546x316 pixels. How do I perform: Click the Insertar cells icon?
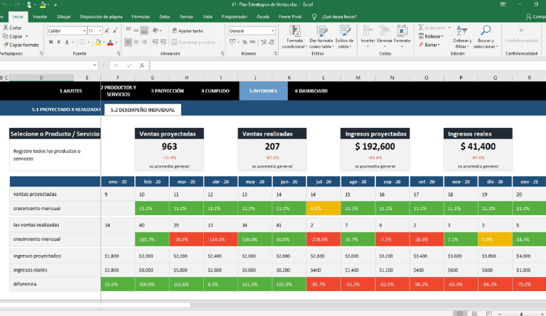(368, 31)
